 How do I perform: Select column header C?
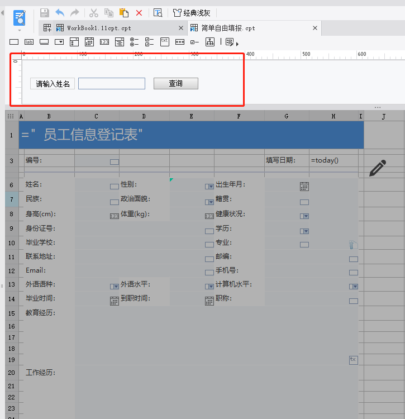97,116
